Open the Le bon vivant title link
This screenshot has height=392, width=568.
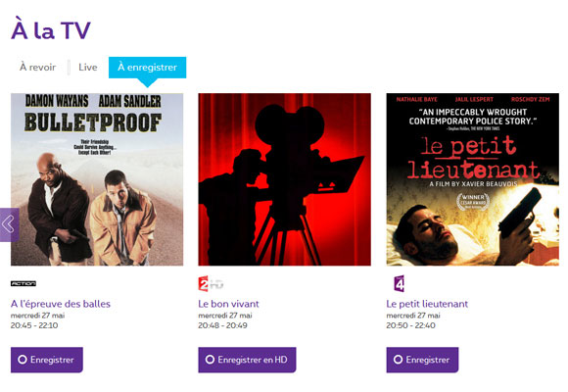point(228,304)
